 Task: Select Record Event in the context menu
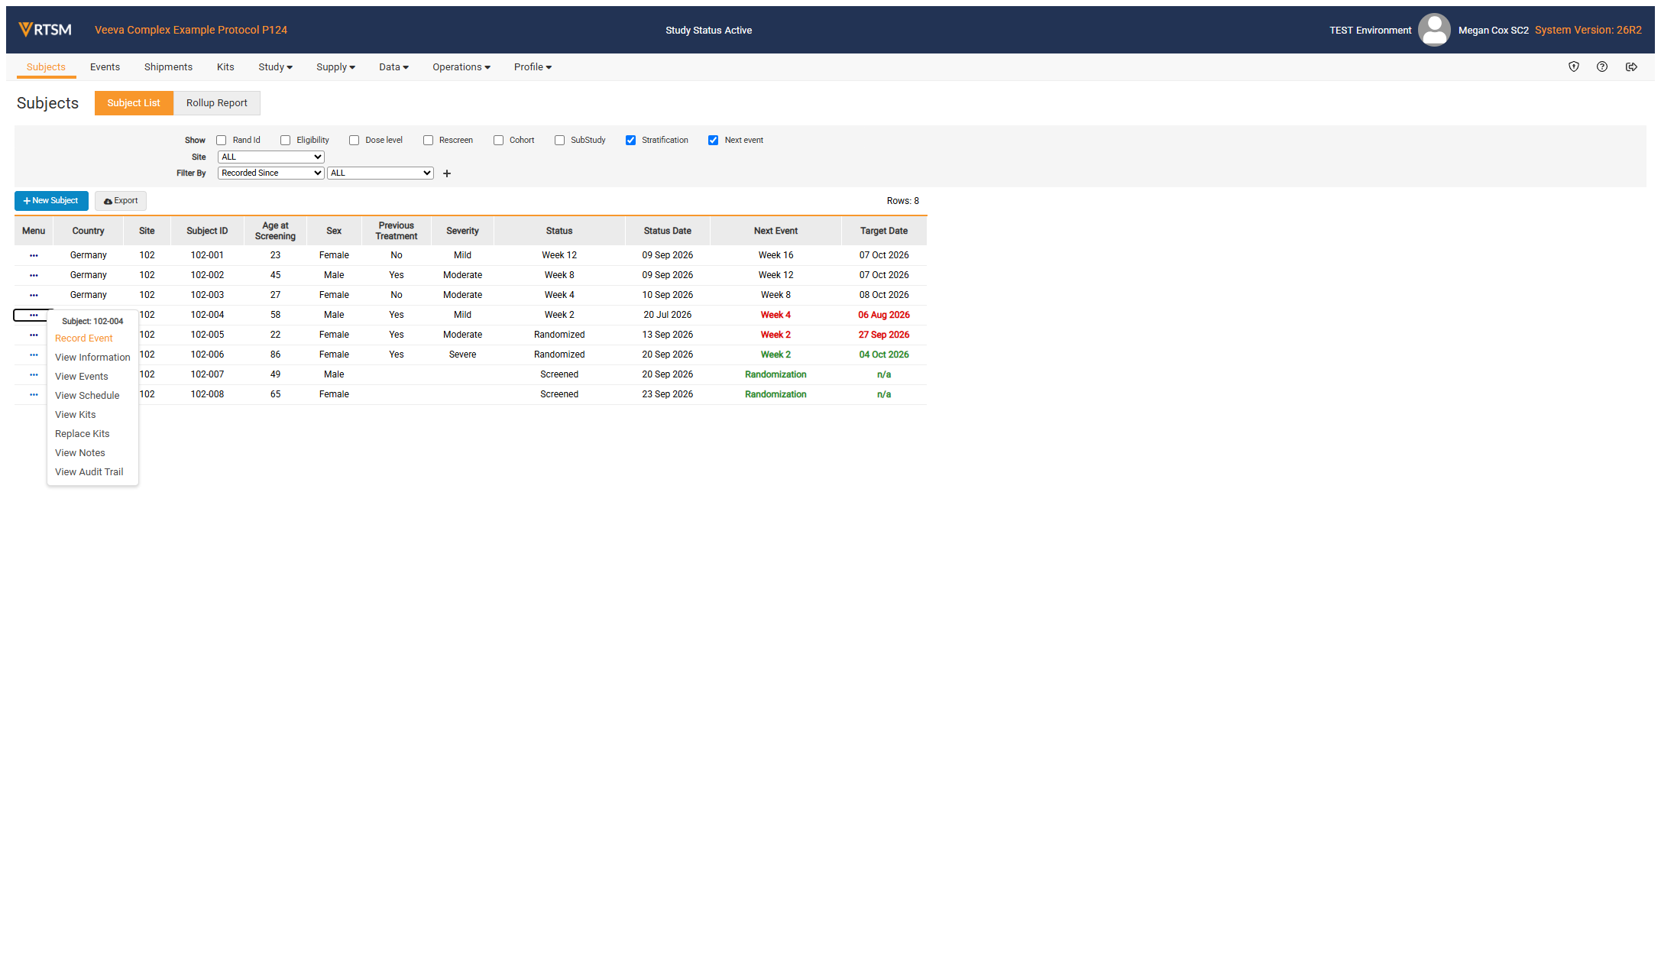(x=83, y=338)
